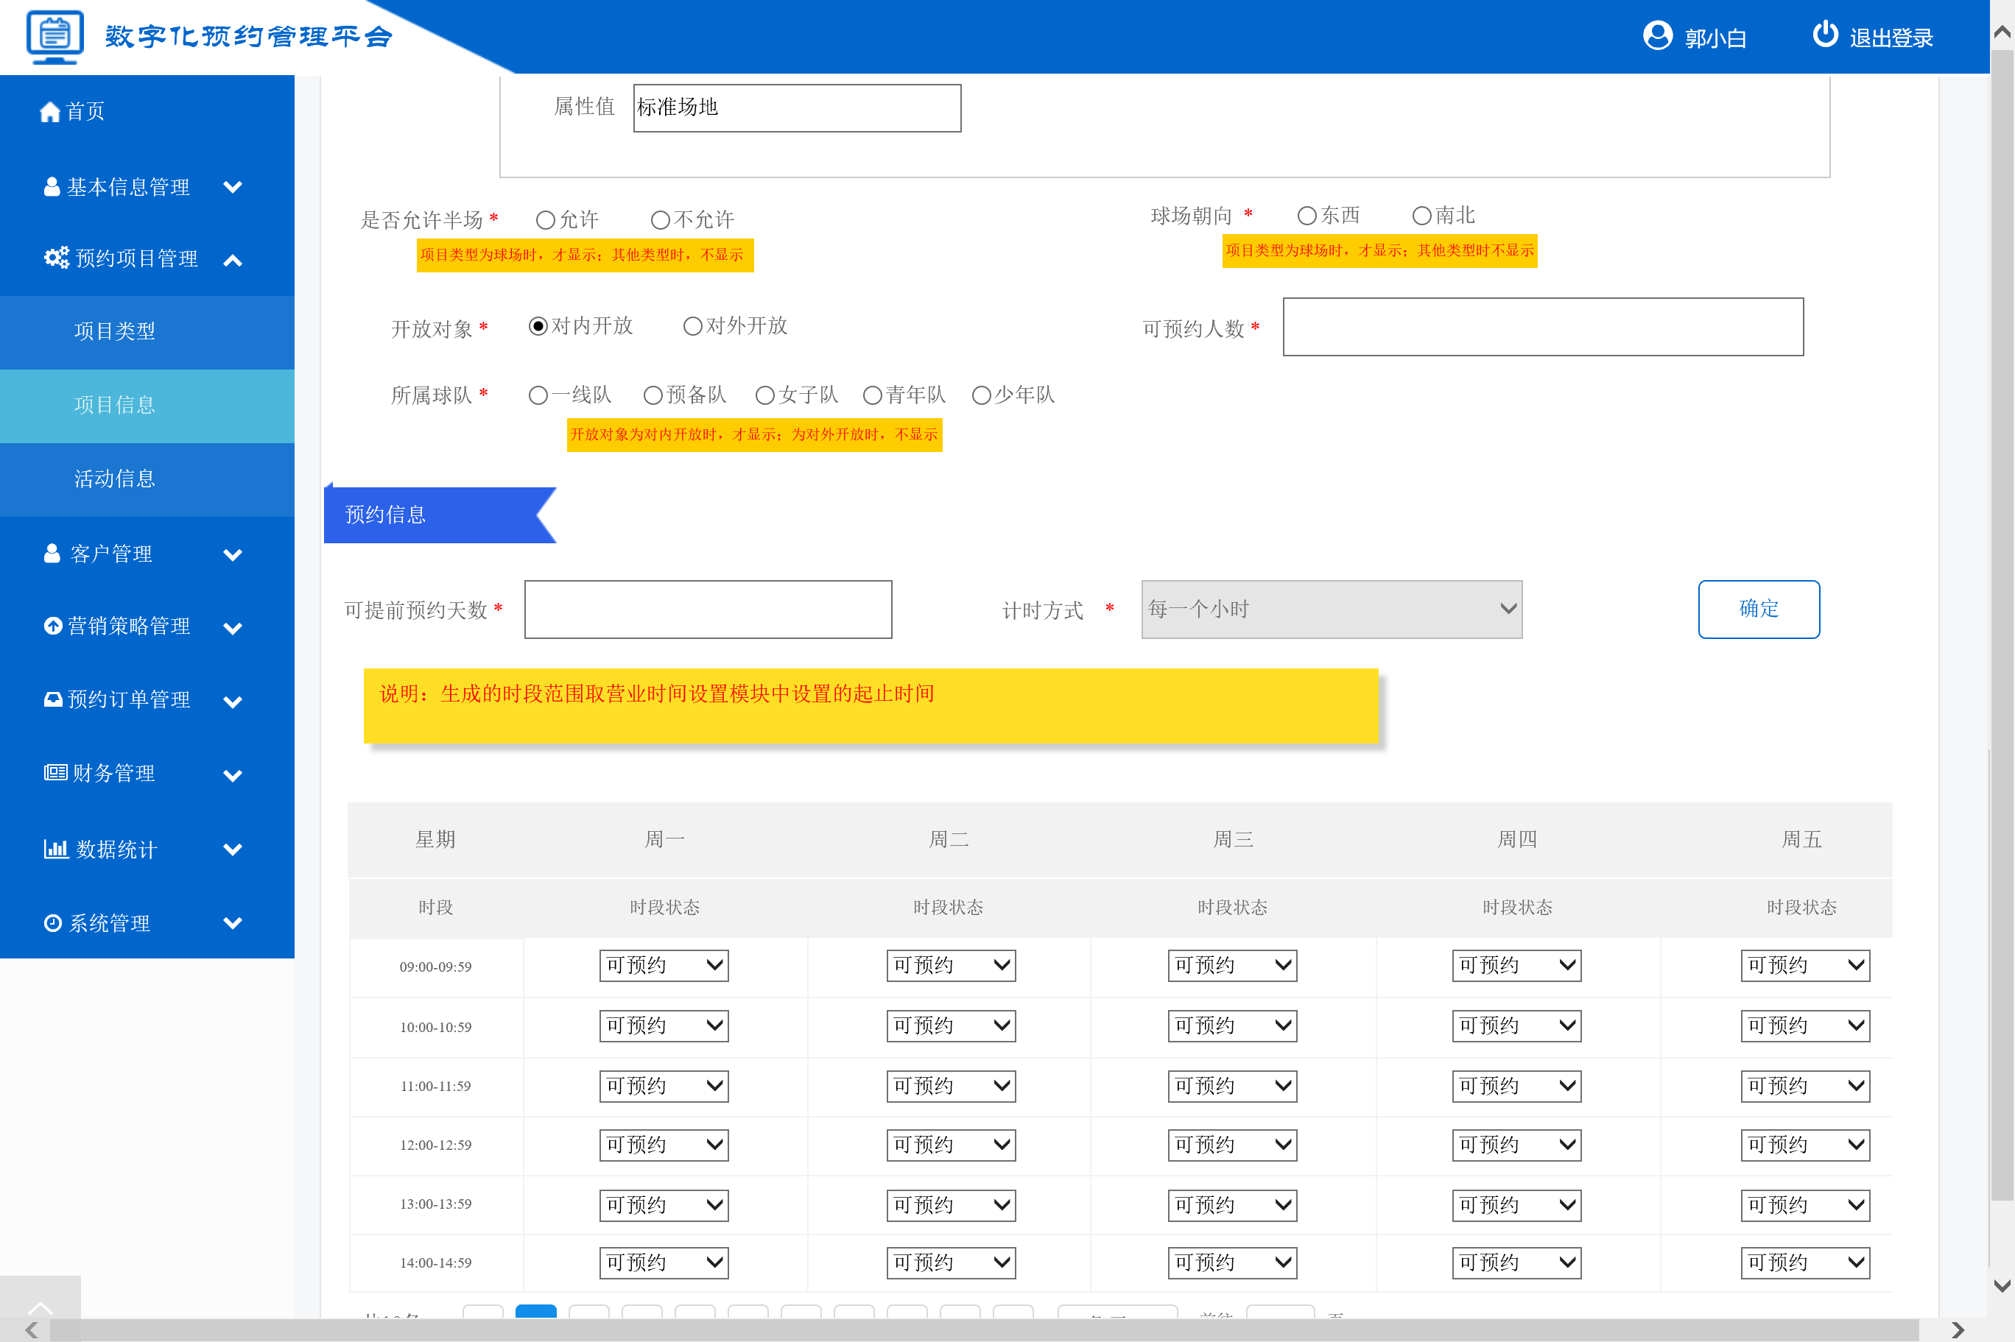The image size is (2015, 1342).
Task: Choose 东西 court orientation
Action: point(1307,216)
